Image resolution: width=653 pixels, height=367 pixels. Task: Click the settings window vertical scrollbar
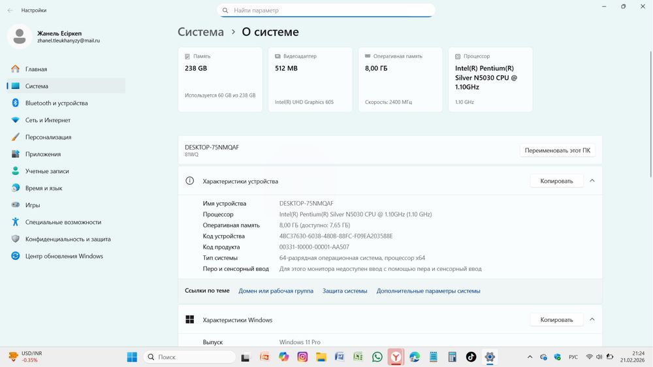point(650,114)
